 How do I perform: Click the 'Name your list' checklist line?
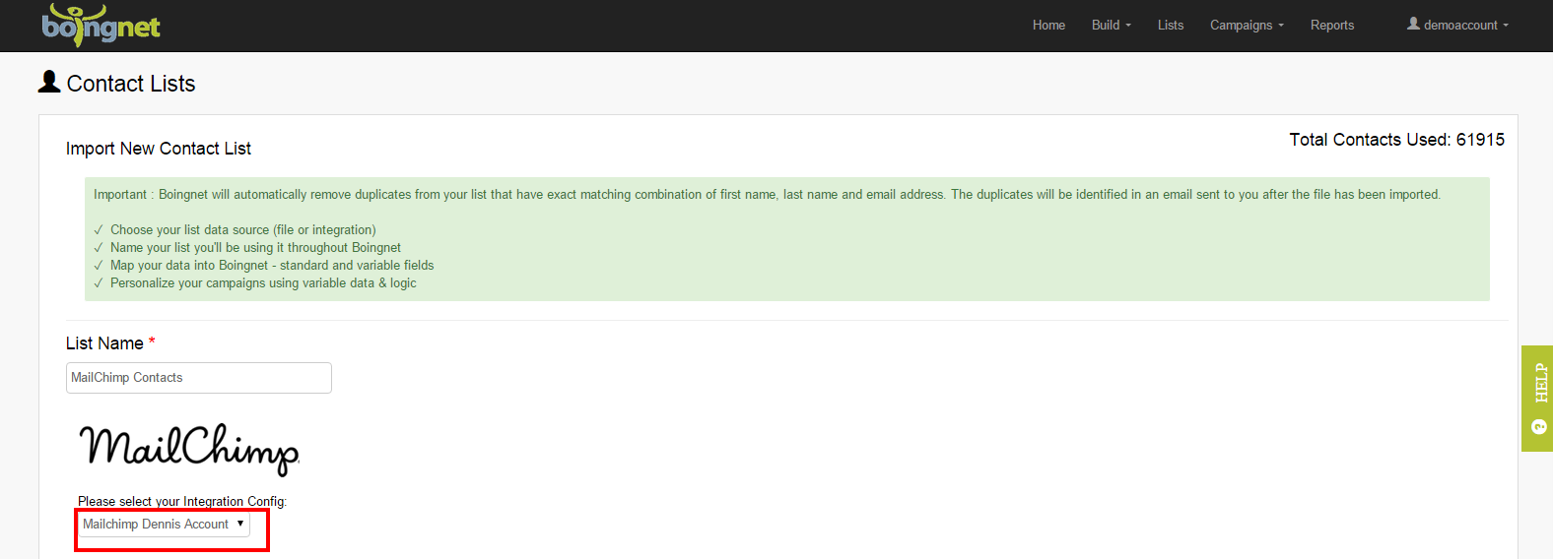click(x=255, y=248)
